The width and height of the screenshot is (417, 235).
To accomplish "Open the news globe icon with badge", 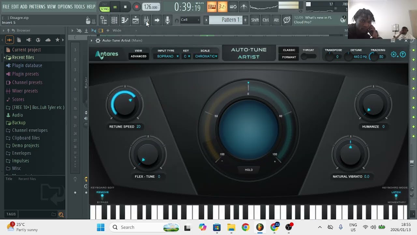I will tap(343, 20).
